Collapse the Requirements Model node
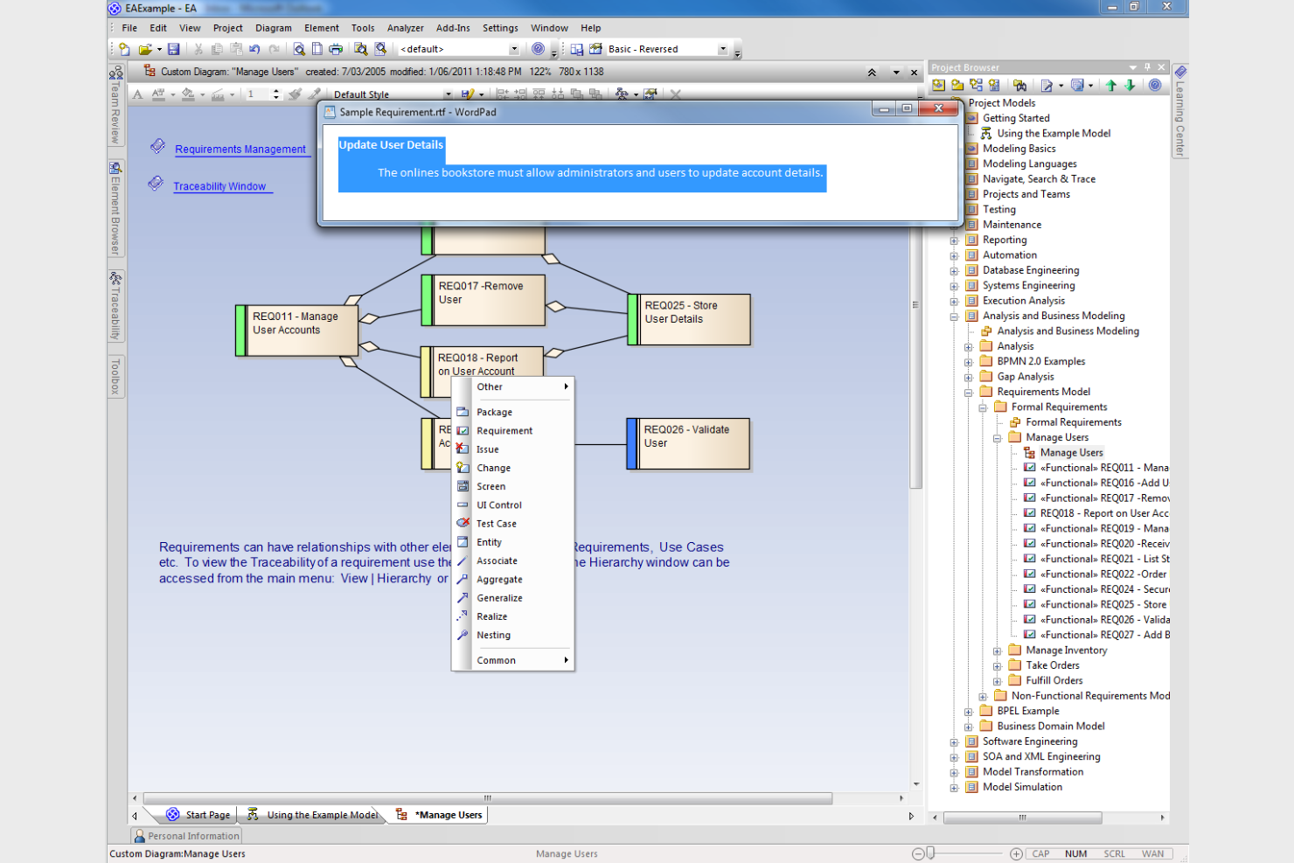This screenshot has height=863, width=1294. tap(967, 392)
